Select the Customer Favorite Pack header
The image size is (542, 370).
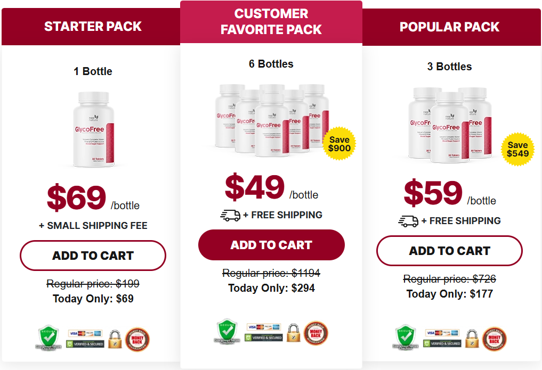tap(271, 21)
